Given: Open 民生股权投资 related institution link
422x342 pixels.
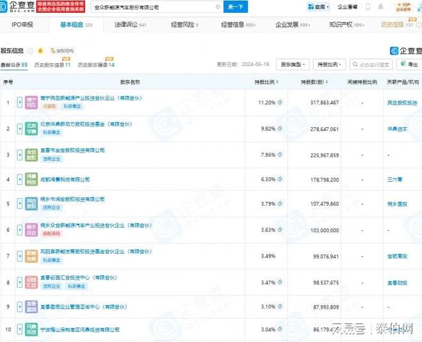Looking at the screenshot, I should coord(402,102).
